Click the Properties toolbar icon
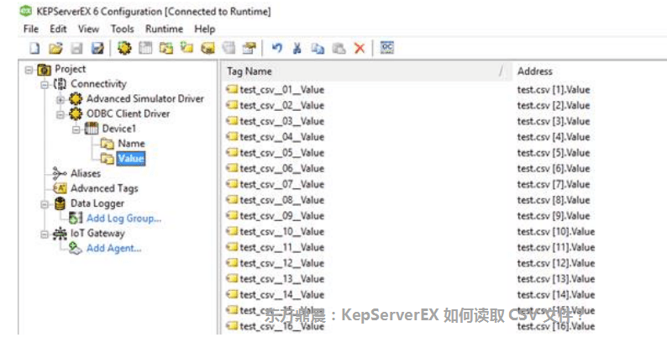667x348 pixels. coord(249,48)
